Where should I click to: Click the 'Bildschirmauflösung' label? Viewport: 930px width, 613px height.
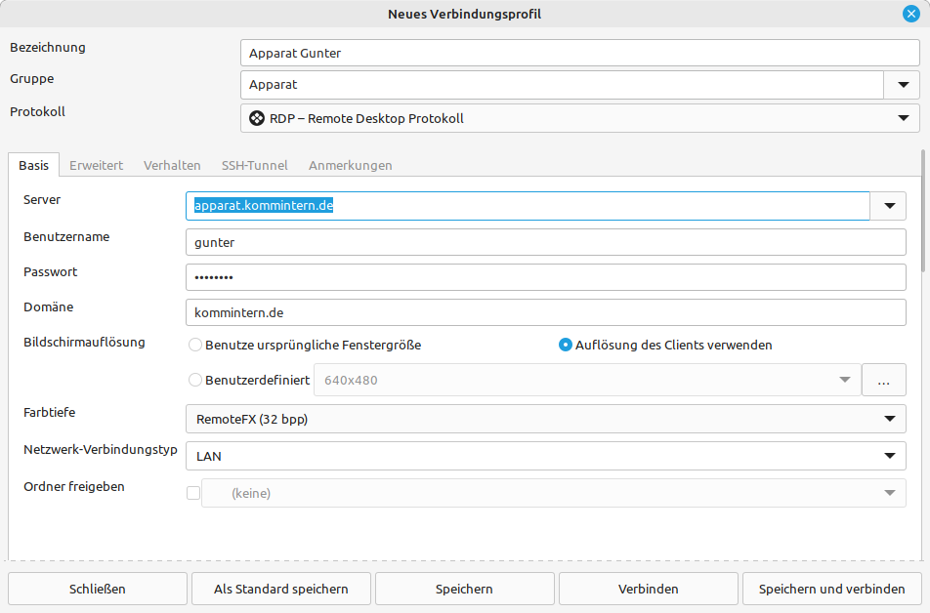click(84, 342)
